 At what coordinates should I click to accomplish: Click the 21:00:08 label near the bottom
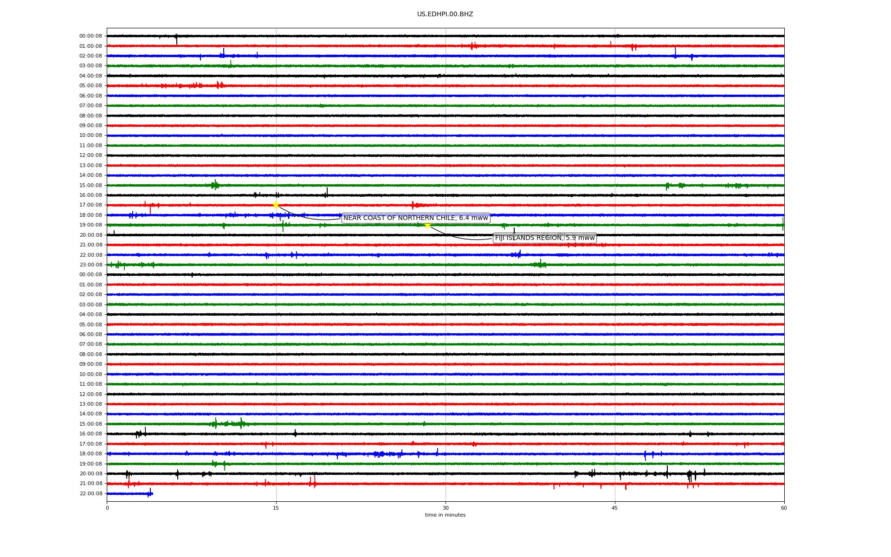(90, 484)
